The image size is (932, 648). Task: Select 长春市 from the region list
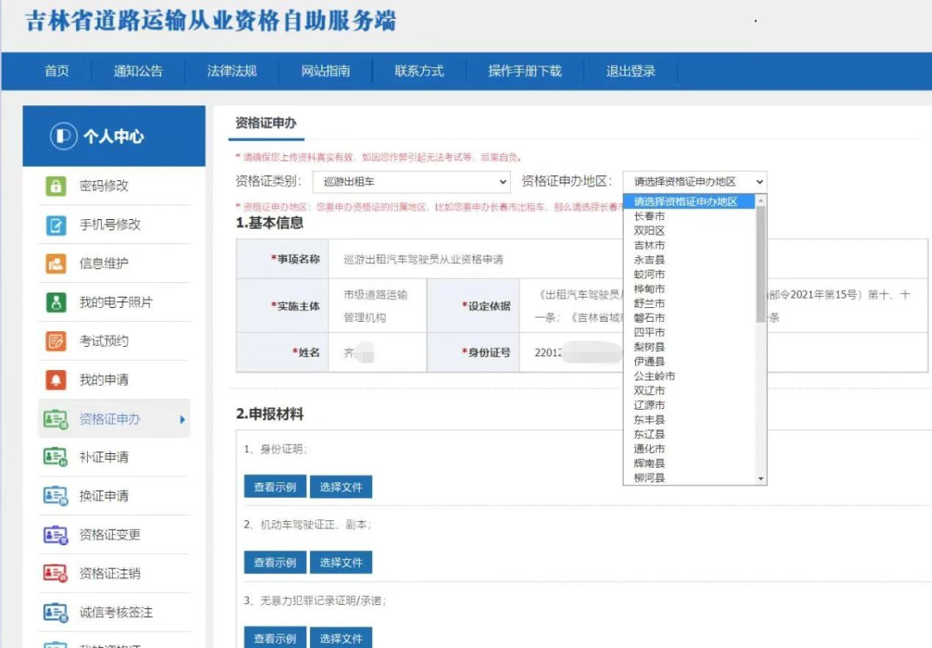pyautogui.click(x=650, y=216)
